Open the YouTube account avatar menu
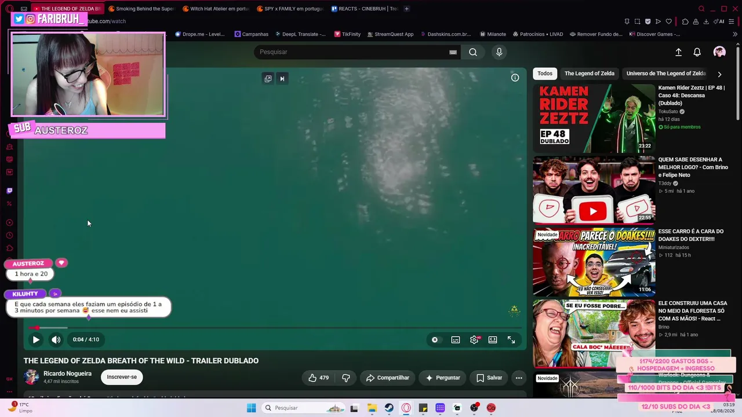The image size is (742, 417). 719,52
